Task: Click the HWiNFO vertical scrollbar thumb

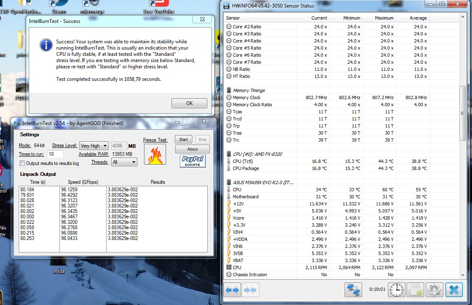Action: [x=462, y=113]
